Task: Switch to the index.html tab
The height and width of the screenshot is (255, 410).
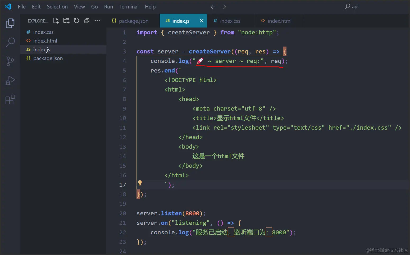Action: 279,21
